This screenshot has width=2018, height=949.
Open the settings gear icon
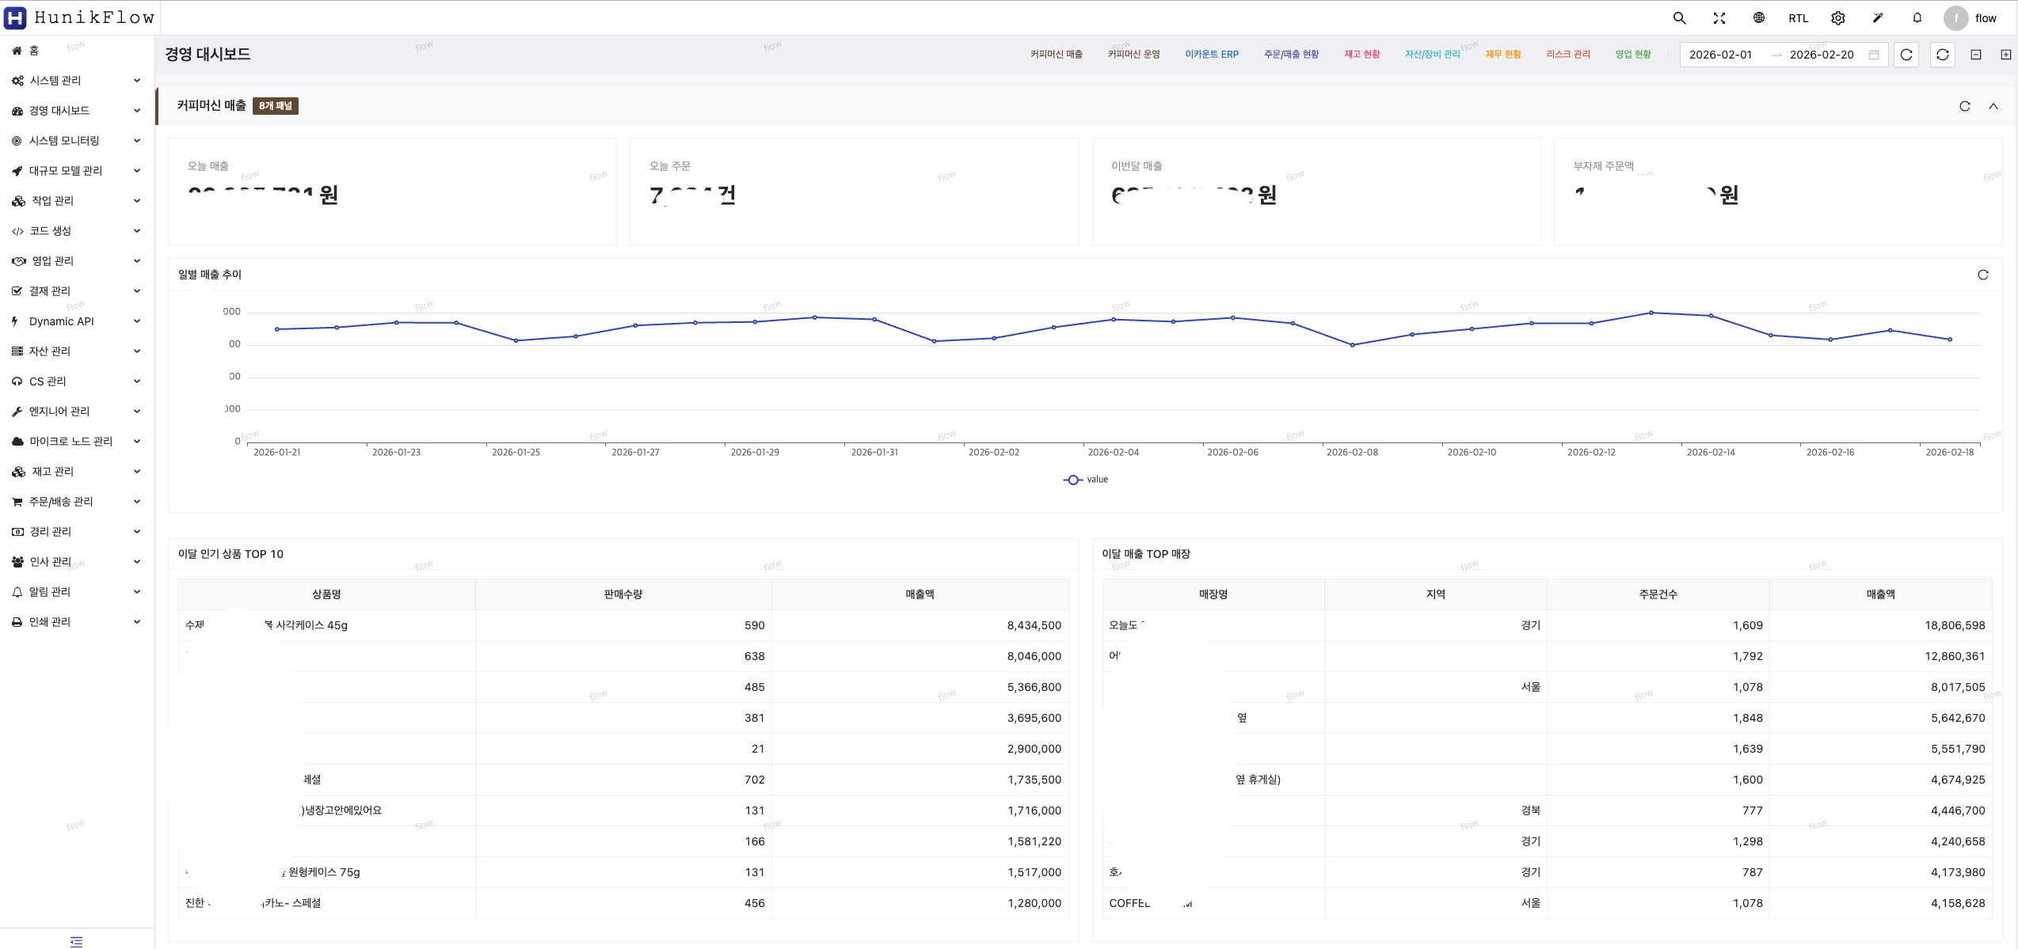pos(1838,18)
